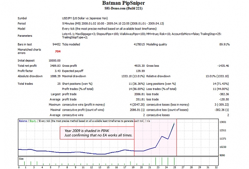
Task: Select the relative drawdown value '13.01% (1333.10)'
Action: pos(217,76)
